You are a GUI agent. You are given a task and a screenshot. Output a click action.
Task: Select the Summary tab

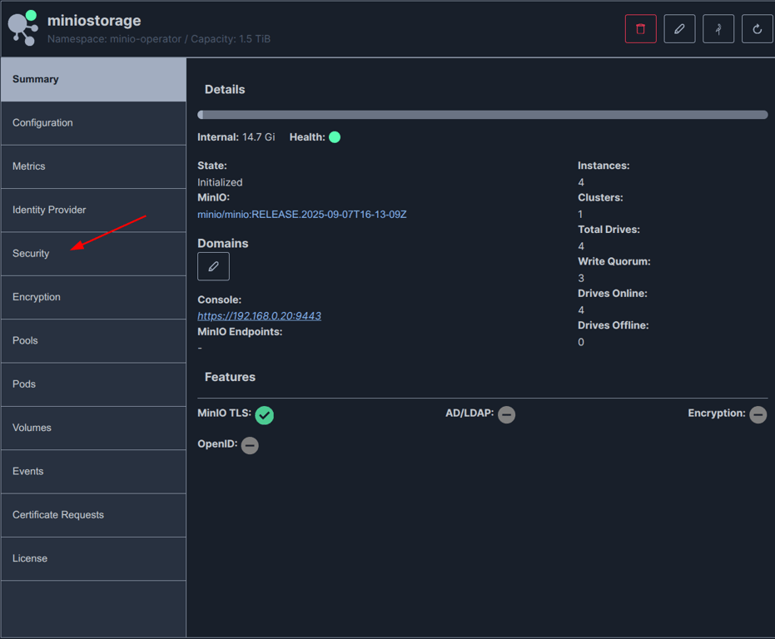(93, 80)
